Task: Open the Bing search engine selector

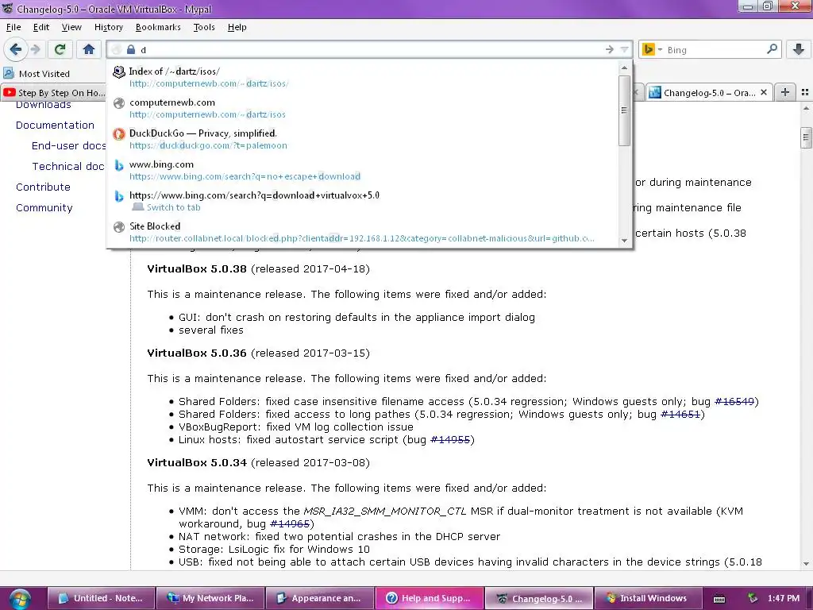Action: point(651,50)
